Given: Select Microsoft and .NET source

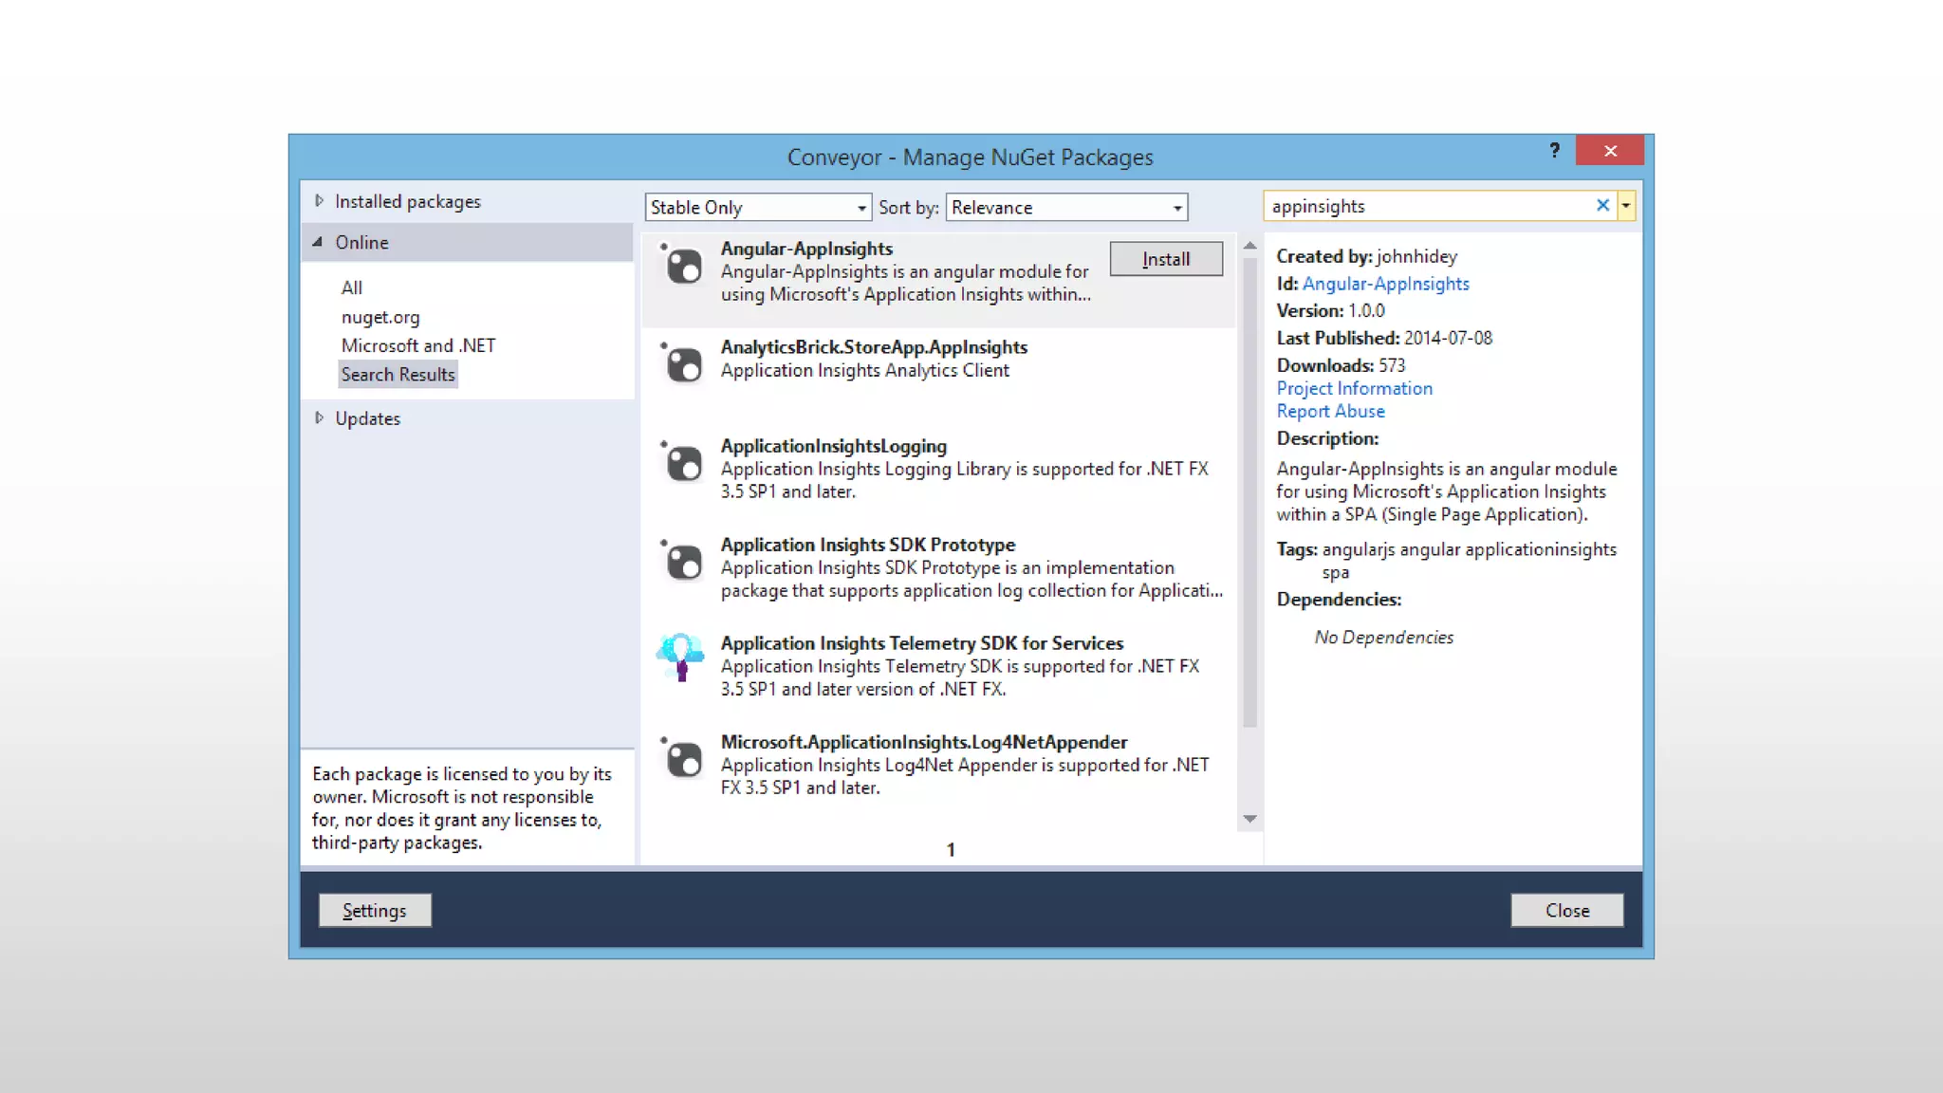Looking at the screenshot, I should tap(417, 345).
